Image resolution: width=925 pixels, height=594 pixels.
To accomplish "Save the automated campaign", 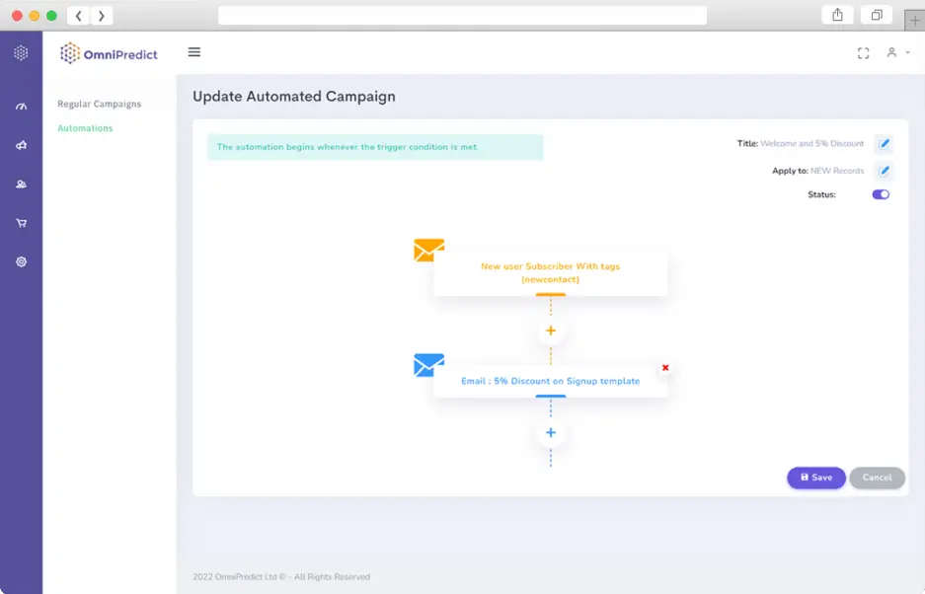I will click(815, 478).
